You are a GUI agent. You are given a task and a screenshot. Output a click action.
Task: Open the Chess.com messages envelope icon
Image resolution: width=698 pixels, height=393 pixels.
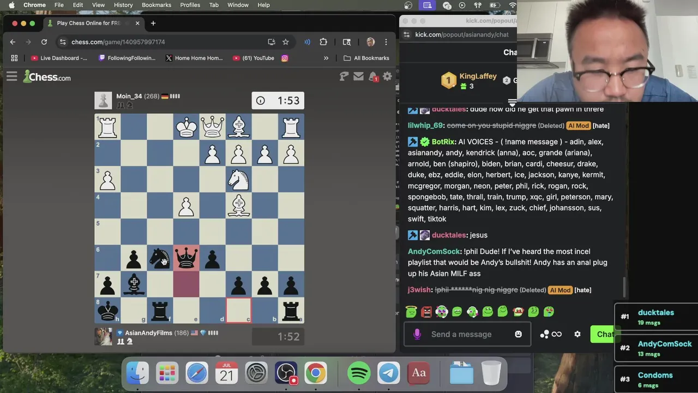coord(358,77)
